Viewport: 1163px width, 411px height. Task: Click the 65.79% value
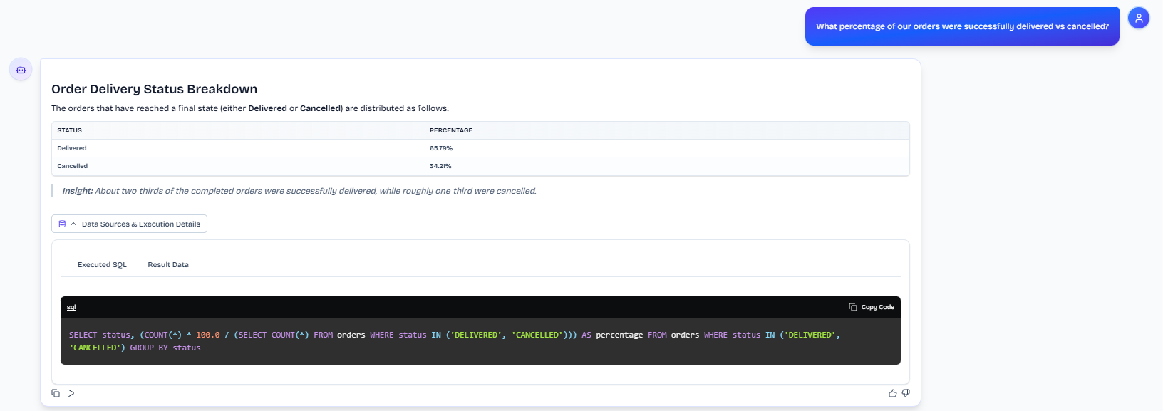pyautogui.click(x=441, y=148)
